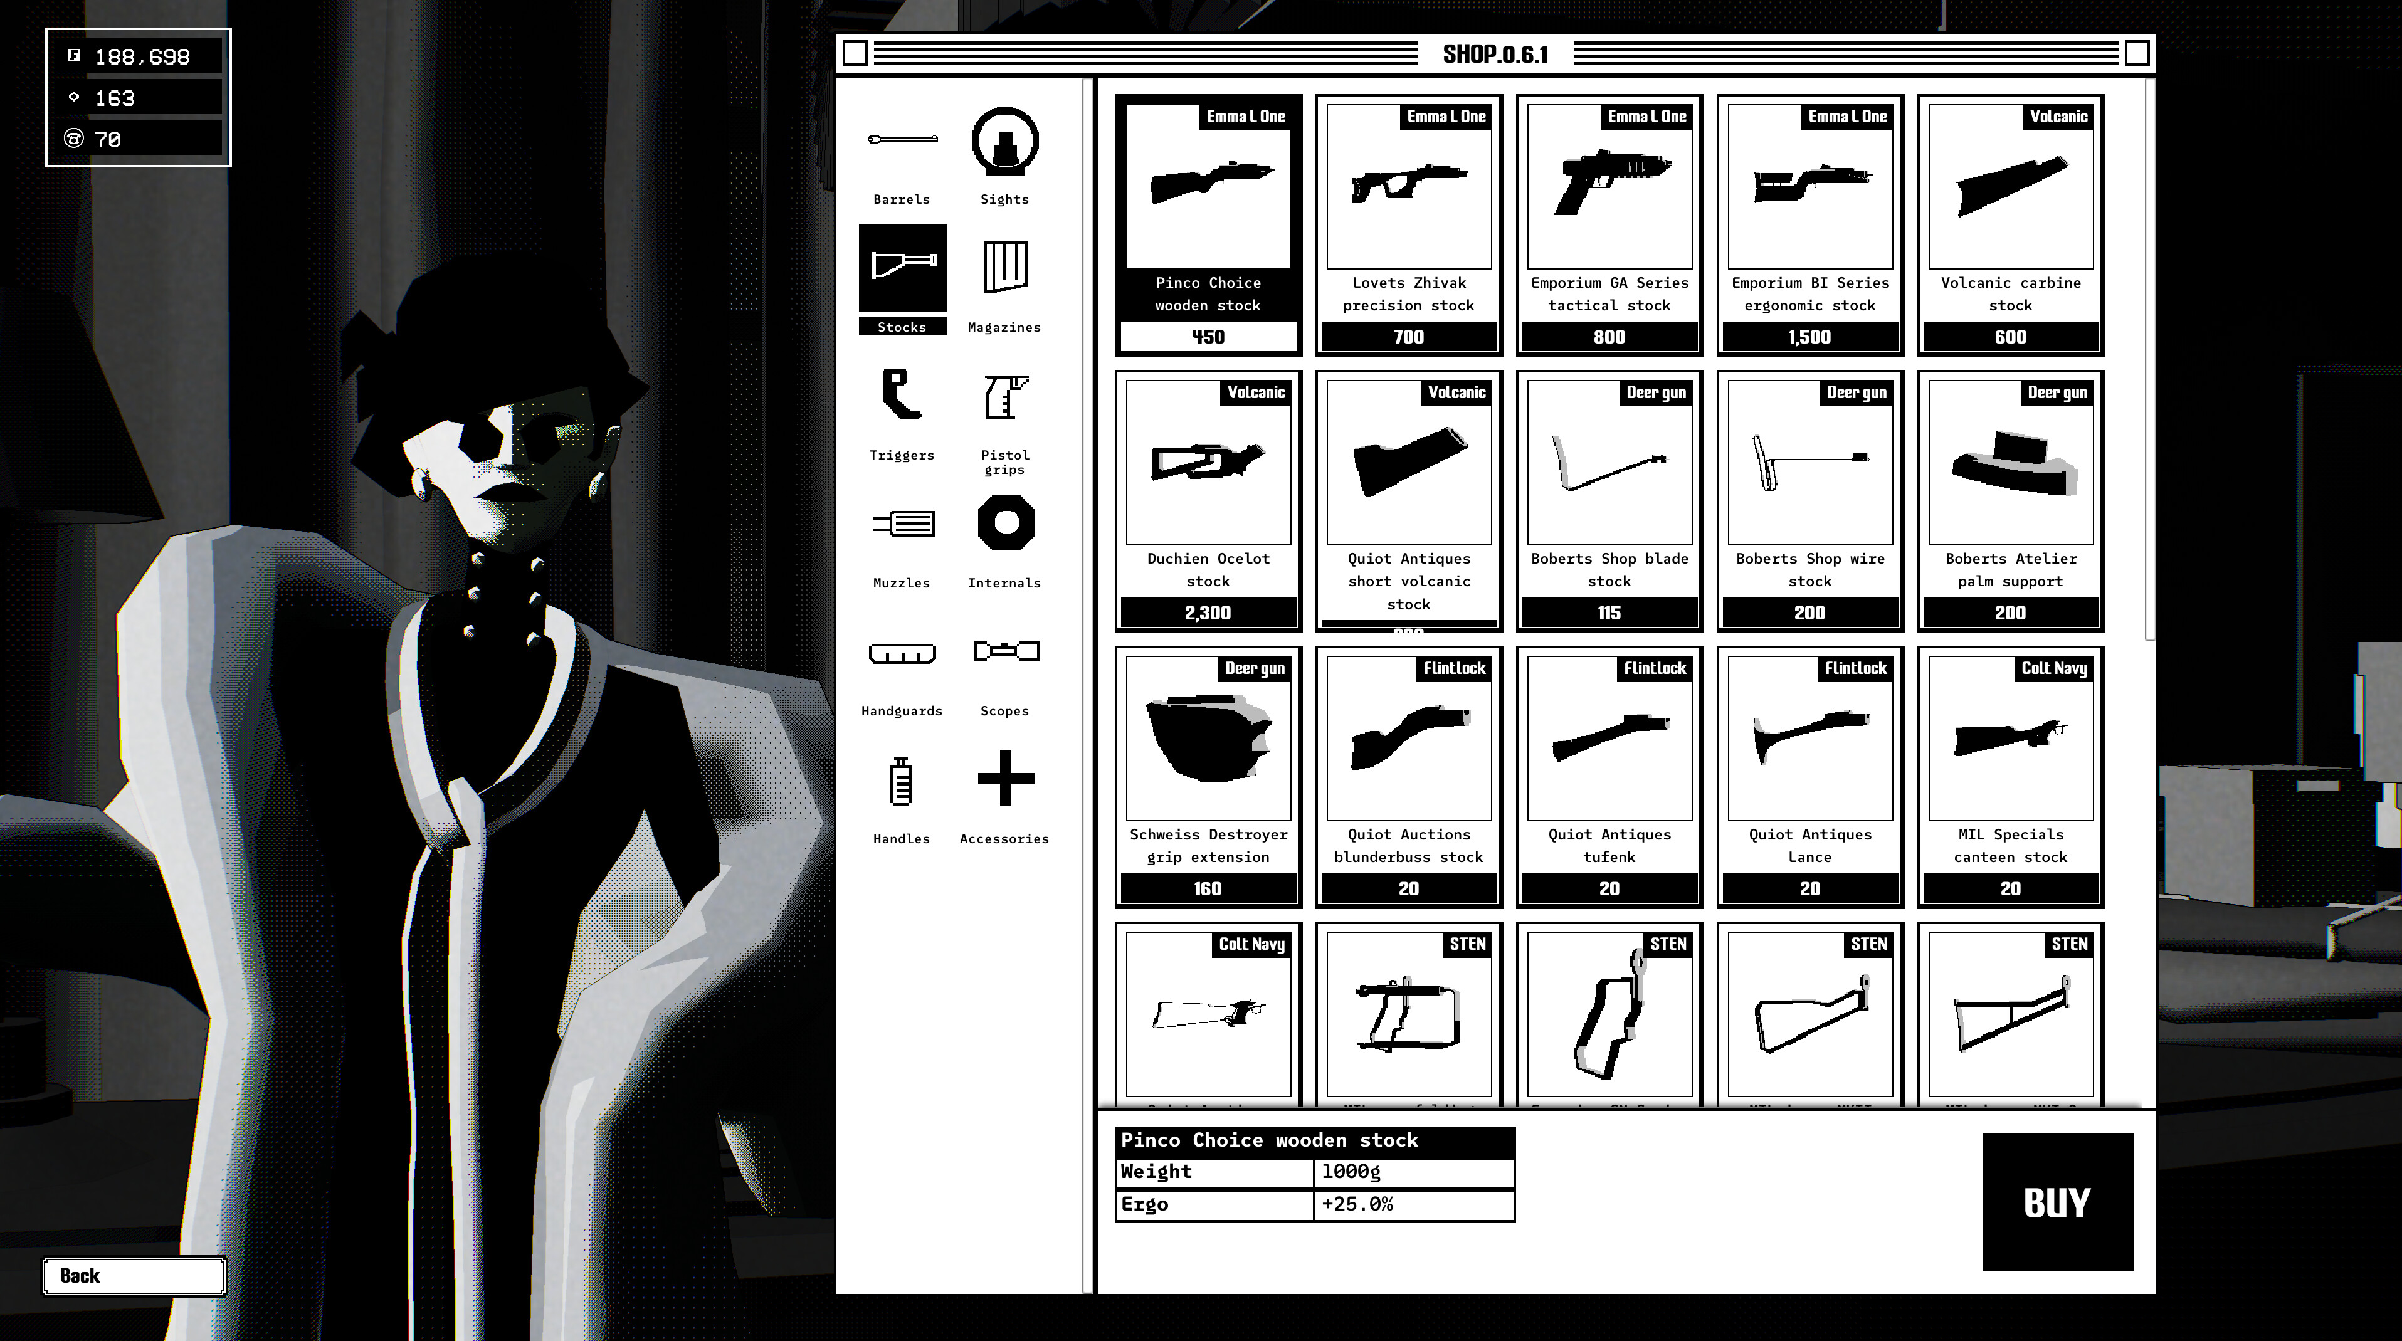The height and width of the screenshot is (1341, 2402).
Task: Select Boberts Shop wire stock
Action: pyautogui.click(x=1809, y=501)
